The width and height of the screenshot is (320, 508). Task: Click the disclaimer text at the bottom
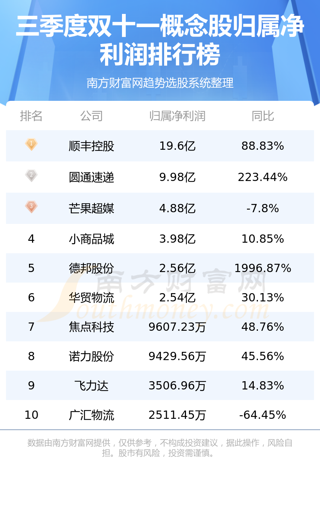point(160,448)
